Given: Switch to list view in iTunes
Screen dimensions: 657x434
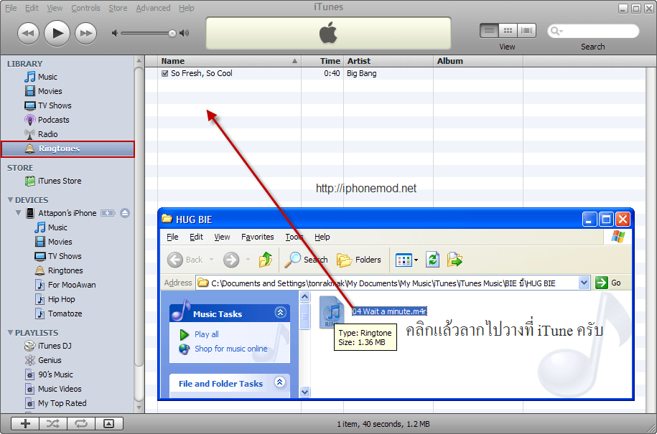Looking at the screenshot, I should pos(489,31).
